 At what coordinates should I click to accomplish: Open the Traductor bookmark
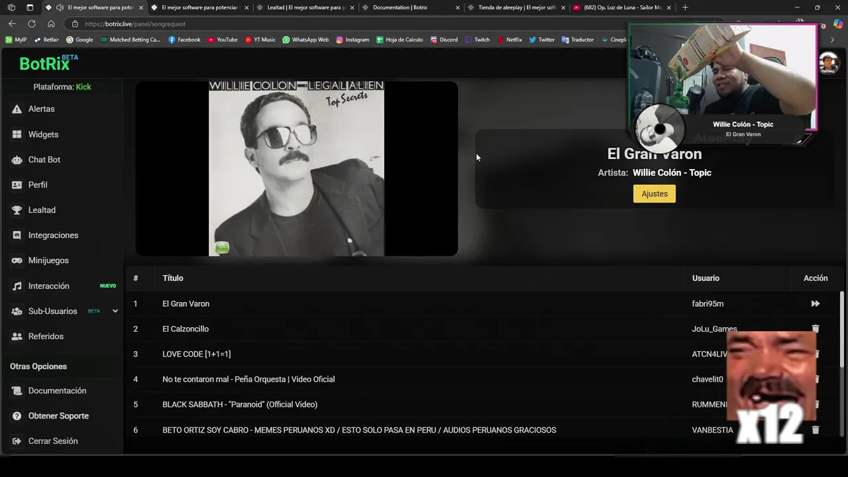tap(578, 40)
